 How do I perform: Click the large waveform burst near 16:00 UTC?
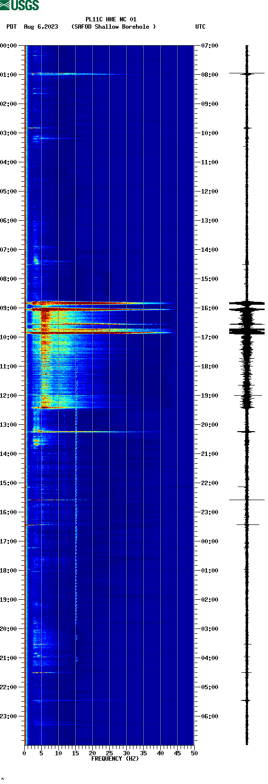pos(247,305)
